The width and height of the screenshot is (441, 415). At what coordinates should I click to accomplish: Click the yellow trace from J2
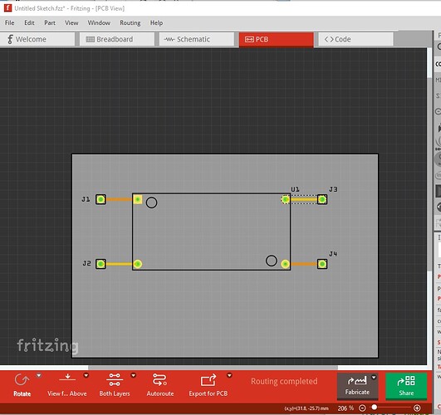(119, 264)
